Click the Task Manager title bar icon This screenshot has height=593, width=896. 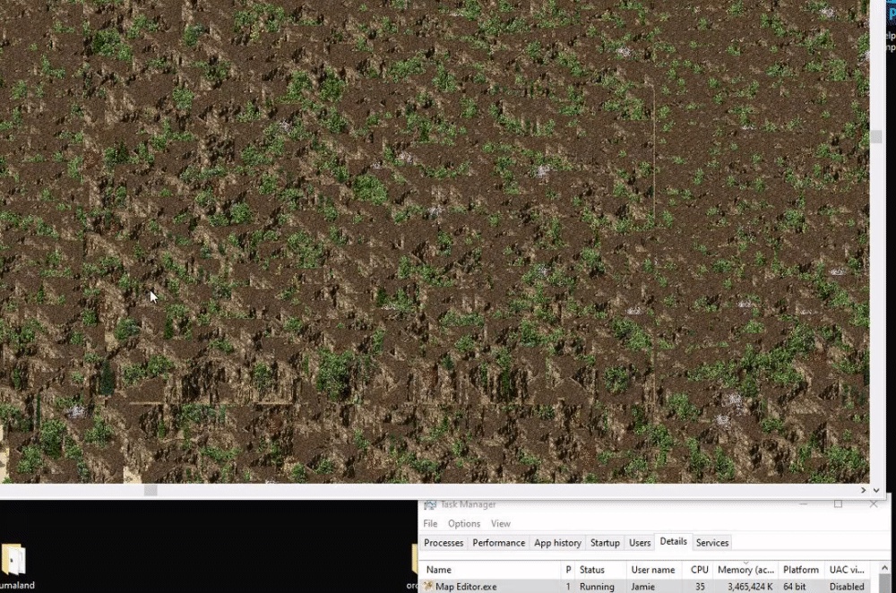click(430, 504)
